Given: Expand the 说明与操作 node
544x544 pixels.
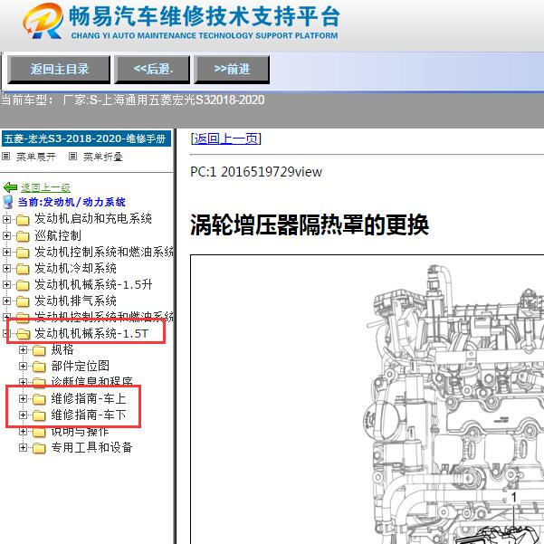Looking at the screenshot, I should 23,431.
